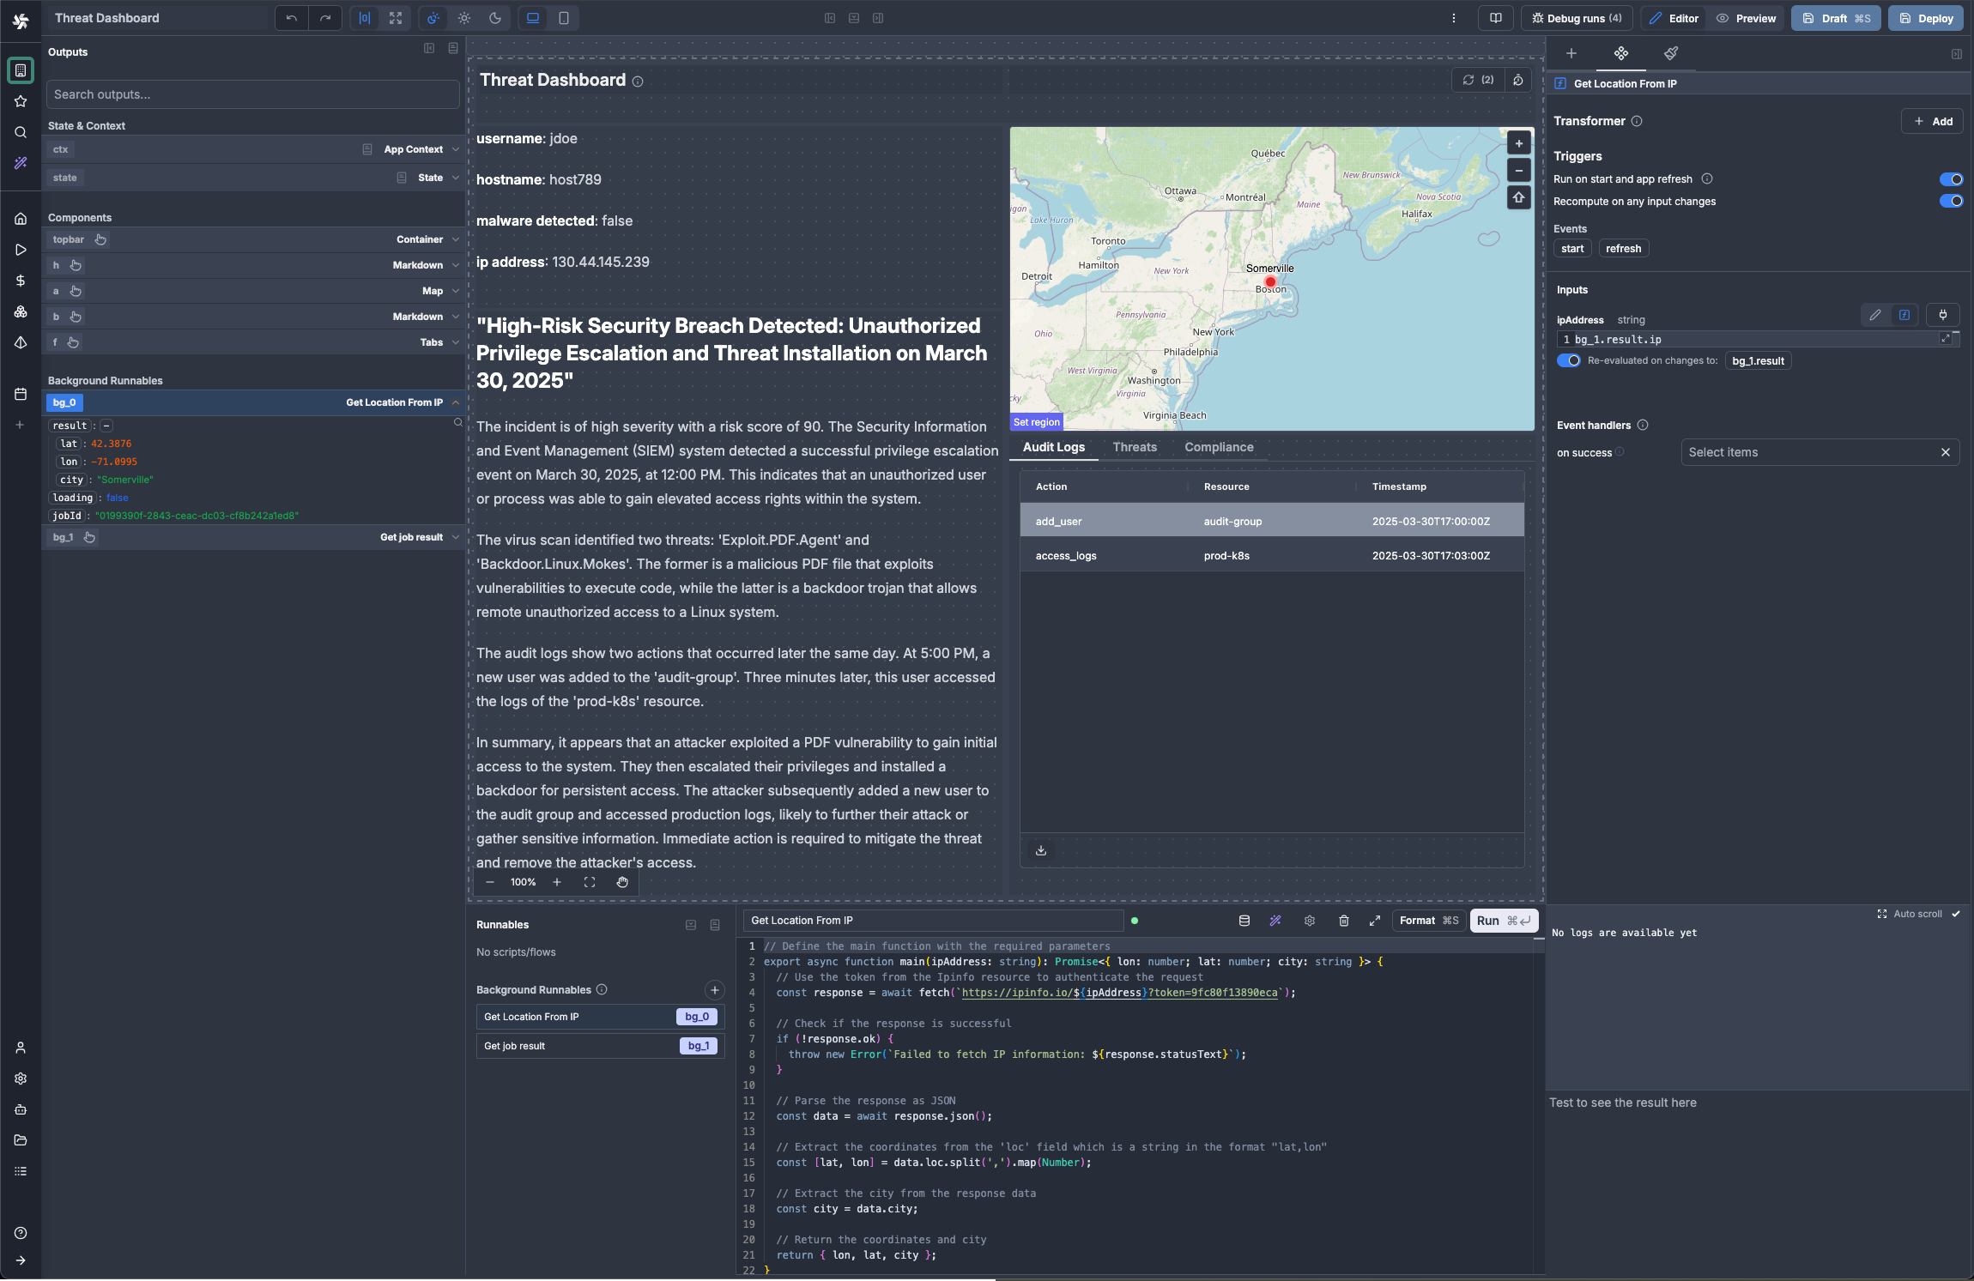Download the audit logs table

pos(1039,850)
